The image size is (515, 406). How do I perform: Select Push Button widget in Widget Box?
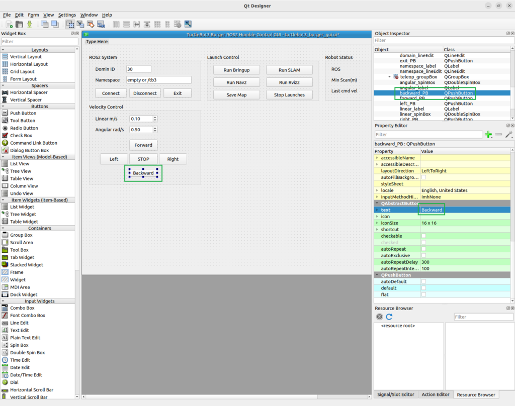point(23,113)
